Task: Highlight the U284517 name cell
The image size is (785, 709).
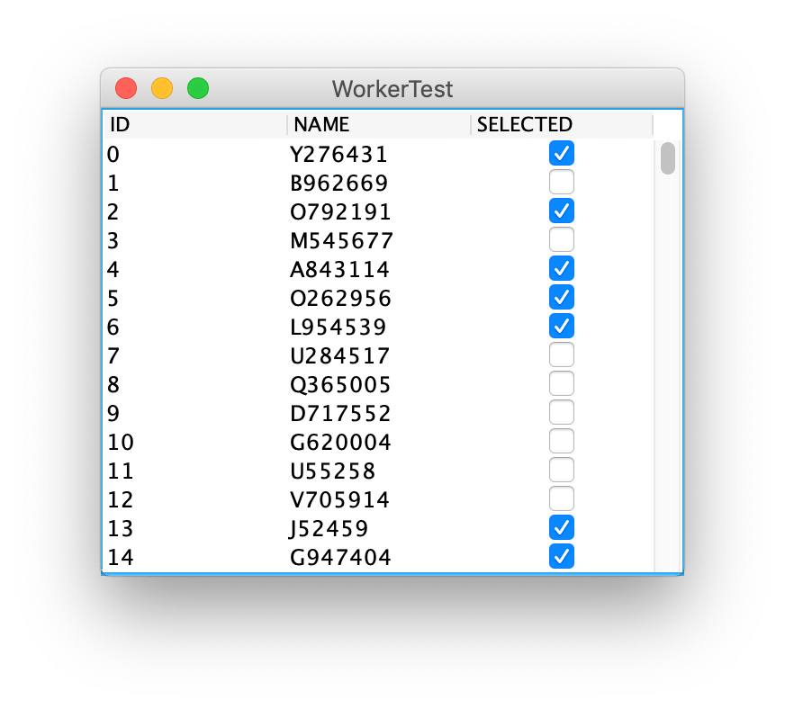Action: [x=379, y=355]
